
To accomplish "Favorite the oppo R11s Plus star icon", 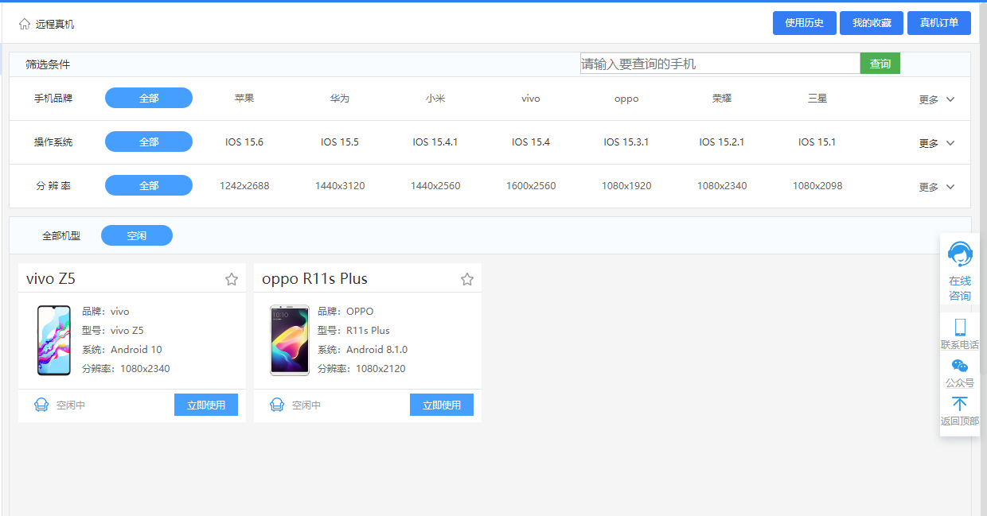I will tap(467, 279).
